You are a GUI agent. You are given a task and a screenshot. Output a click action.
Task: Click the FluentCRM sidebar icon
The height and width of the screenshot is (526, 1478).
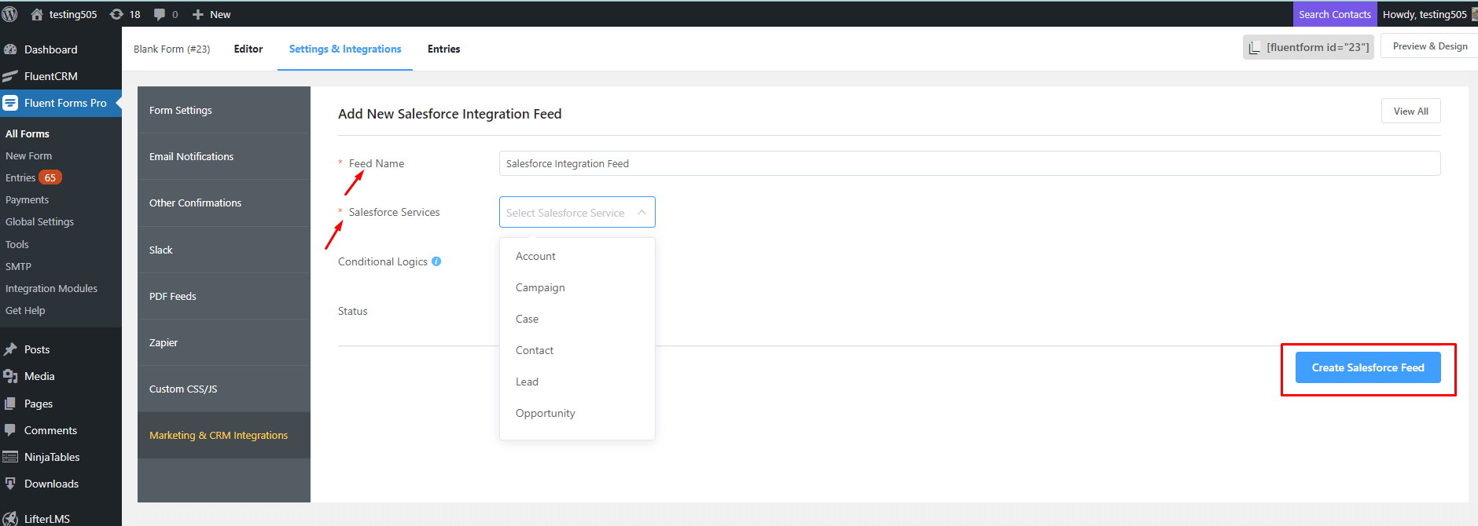point(10,76)
